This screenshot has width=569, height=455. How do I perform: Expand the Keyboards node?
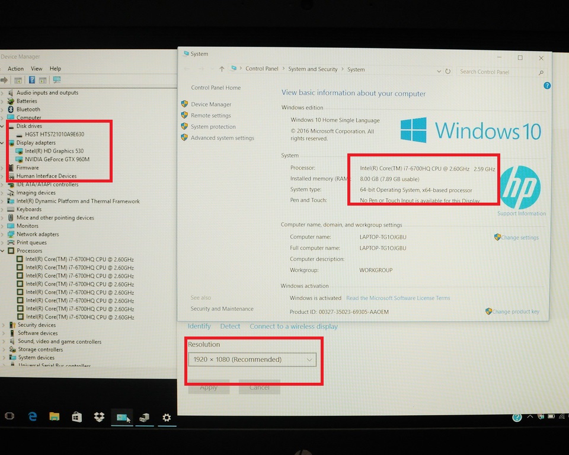click(2, 209)
